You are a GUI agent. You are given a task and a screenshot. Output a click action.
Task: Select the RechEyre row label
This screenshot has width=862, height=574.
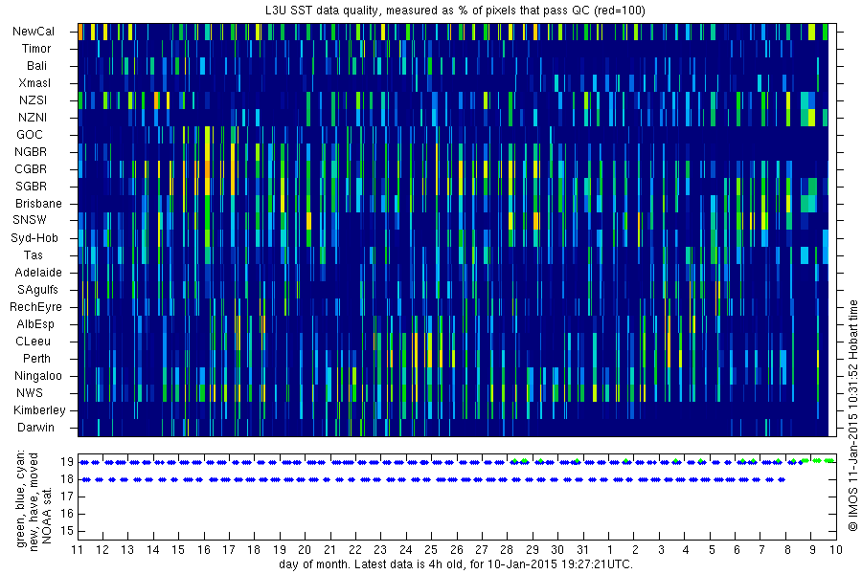click(x=35, y=306)
